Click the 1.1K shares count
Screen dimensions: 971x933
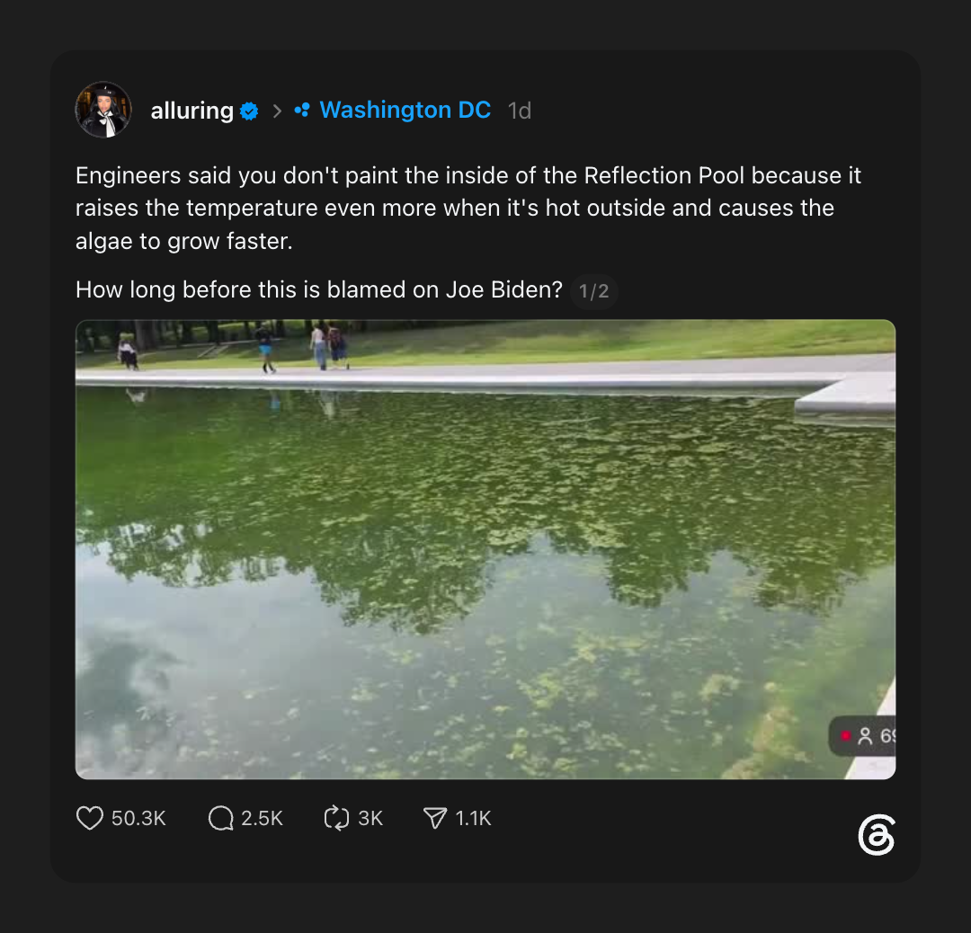[473, 819]
